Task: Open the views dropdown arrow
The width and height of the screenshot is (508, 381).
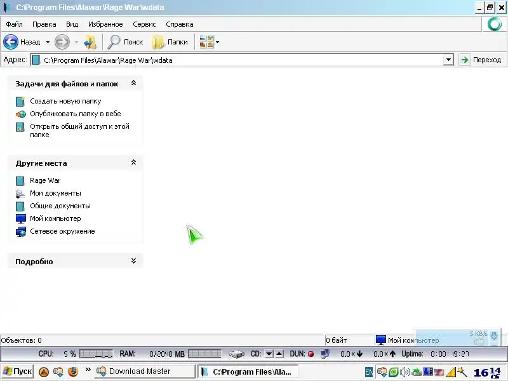Action: [217, 42]
